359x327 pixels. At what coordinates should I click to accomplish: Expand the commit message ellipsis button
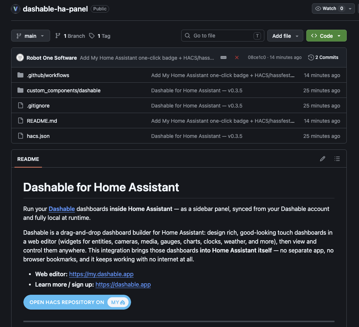click(x=223, y=57)
